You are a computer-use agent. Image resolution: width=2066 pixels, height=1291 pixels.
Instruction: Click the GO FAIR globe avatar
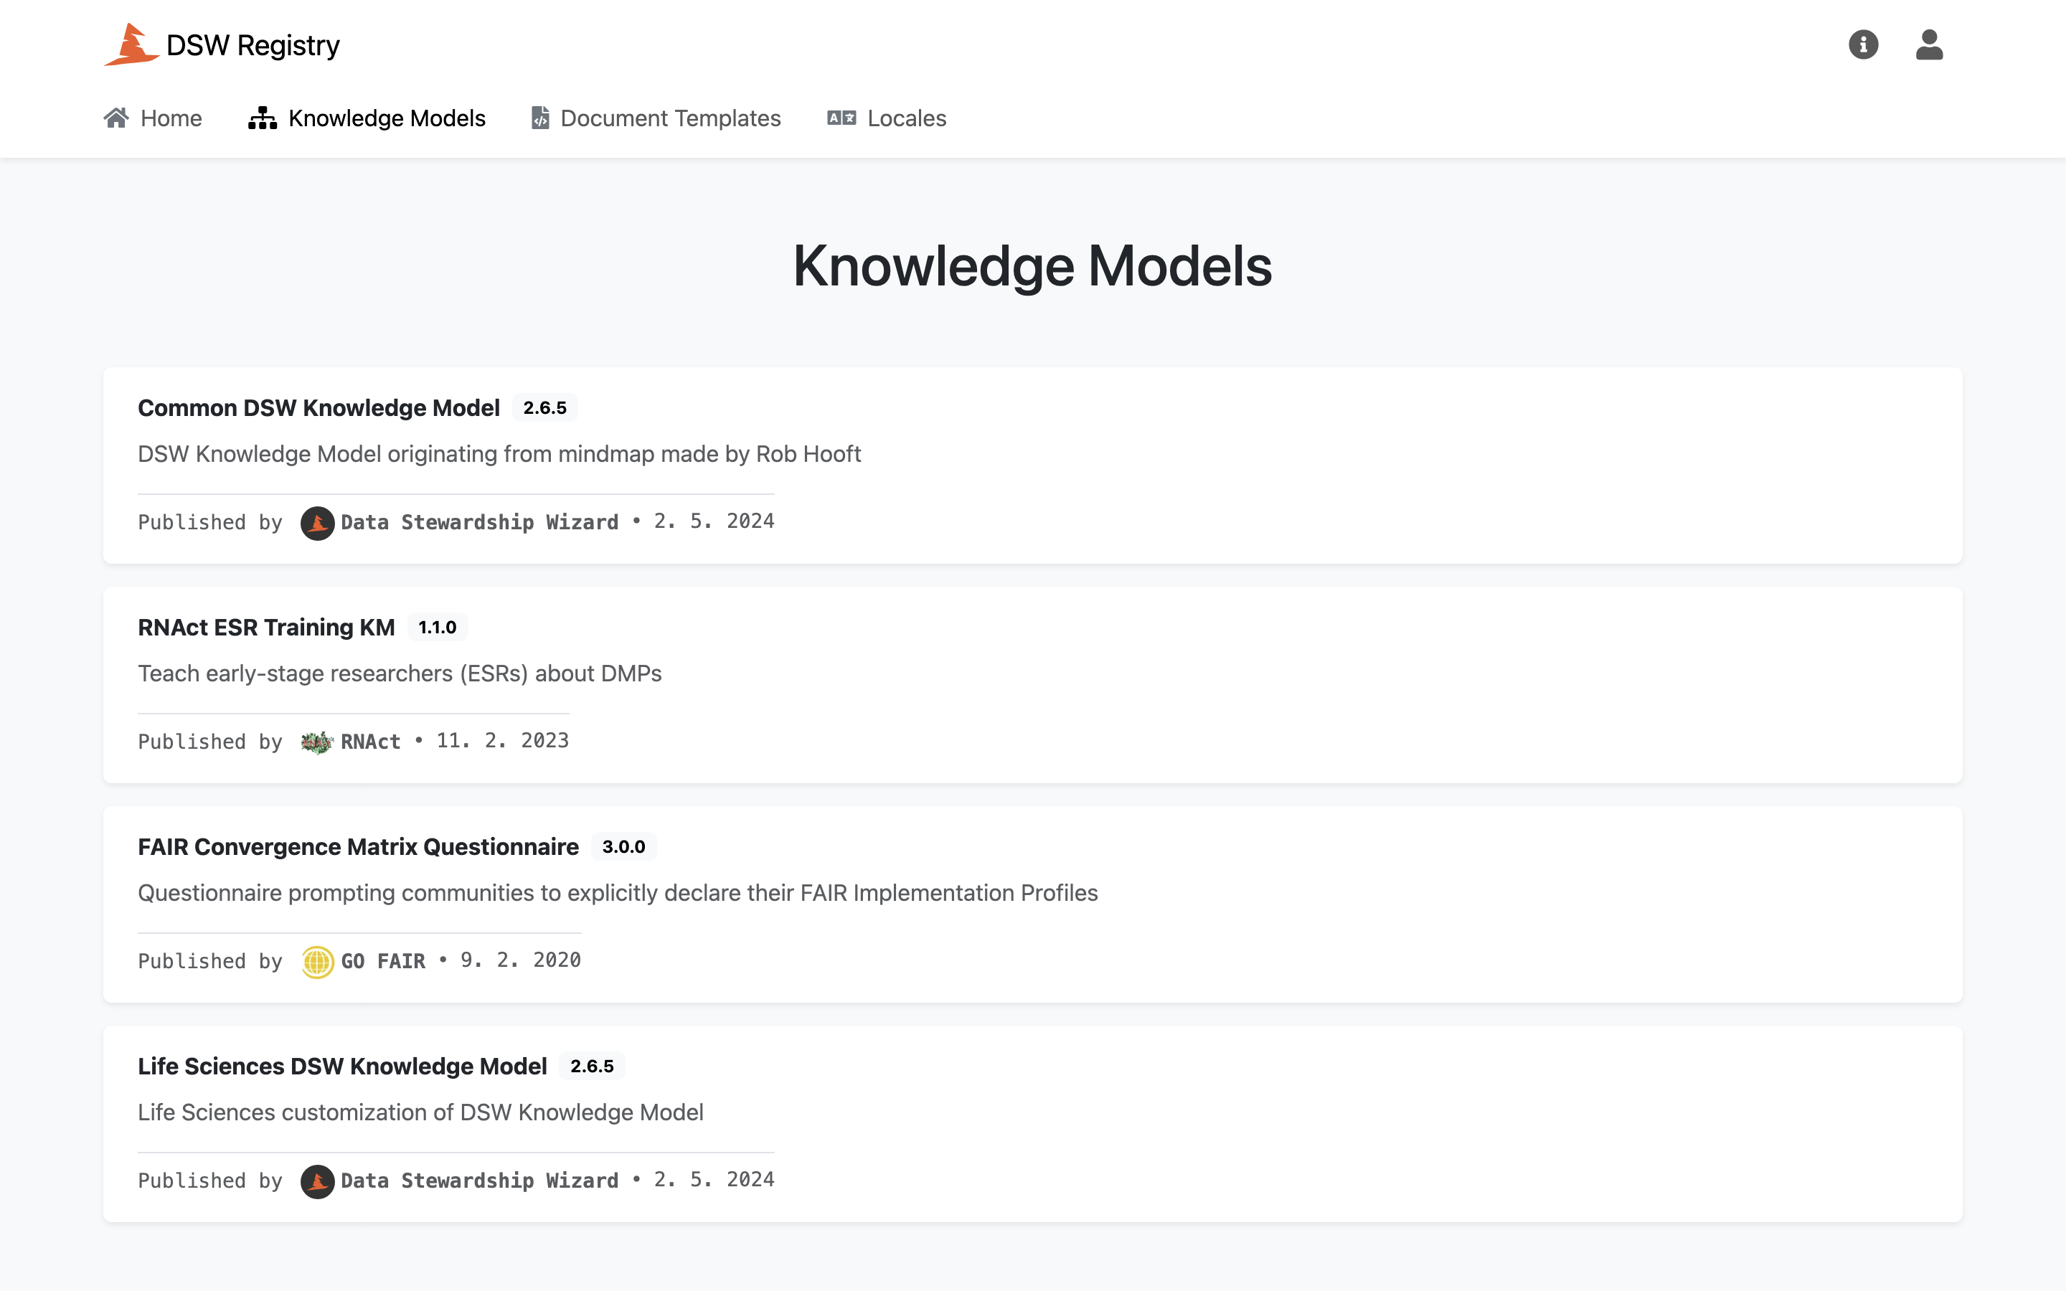point(317,961)
